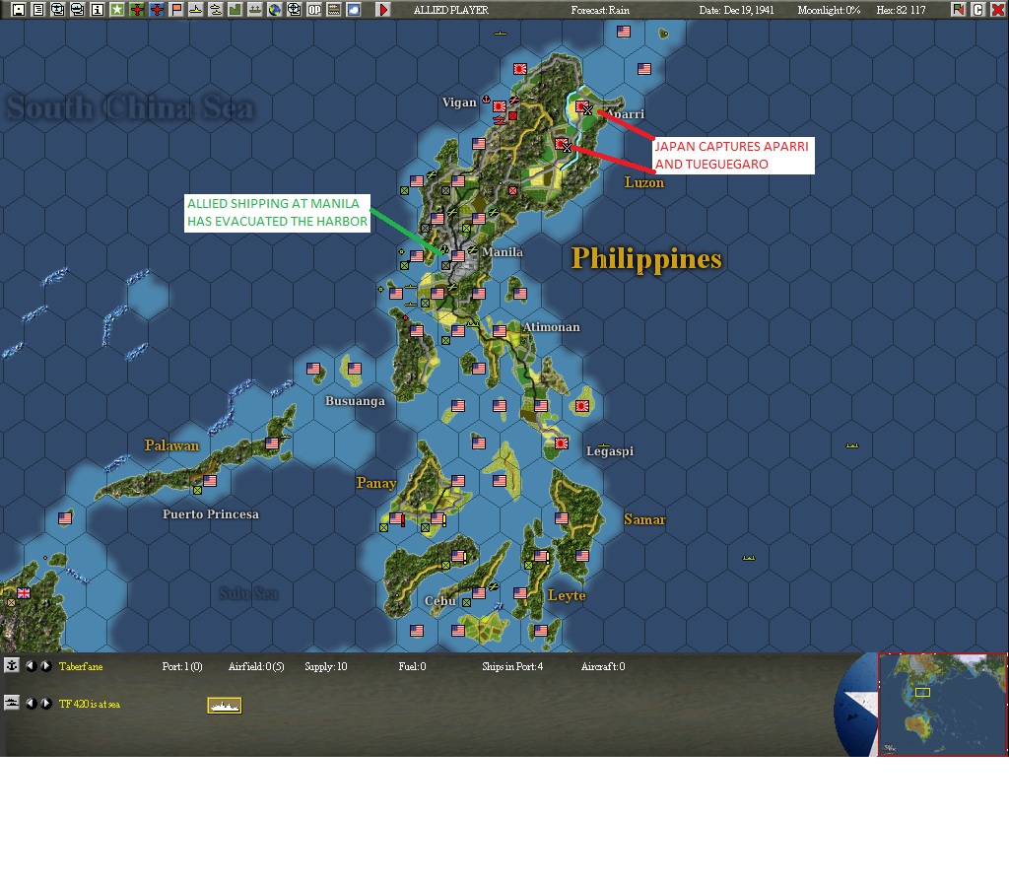Click the 'Moonlight: 0%' status text

(x=829, y=10)
